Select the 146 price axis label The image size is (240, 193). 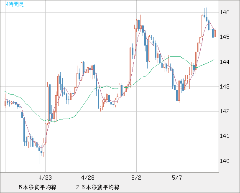click(225, 12)
